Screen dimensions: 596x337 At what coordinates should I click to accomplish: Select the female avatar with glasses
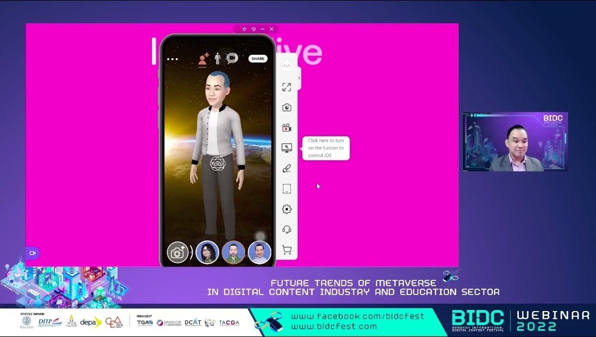pyautogui.click(x=207, y=252)
